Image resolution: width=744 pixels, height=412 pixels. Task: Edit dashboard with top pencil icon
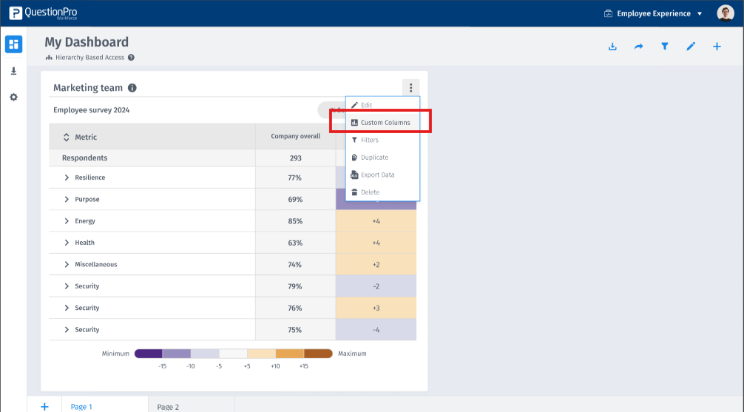tap(691, 47)
